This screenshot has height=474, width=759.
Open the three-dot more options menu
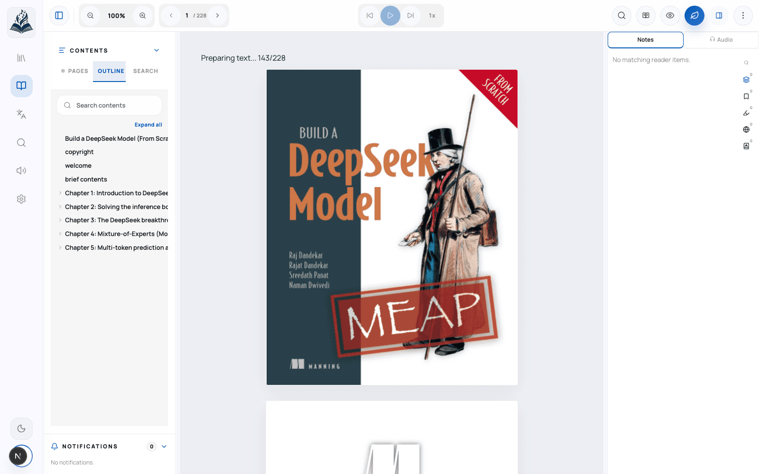pos(743,16)
